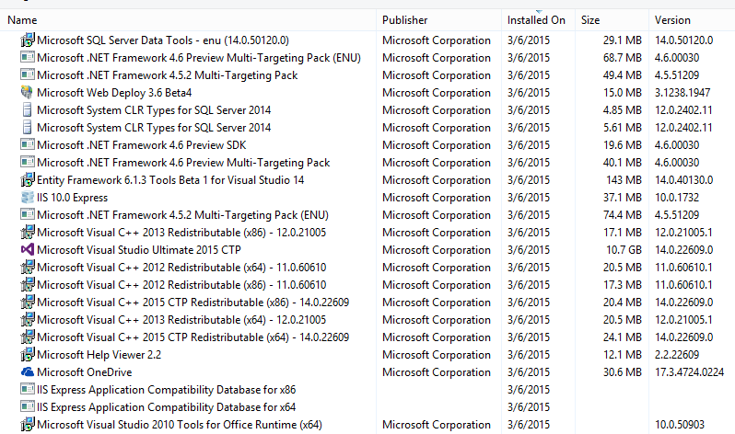Viewport: 735px width, 434px height.
Task: Click version 10.0.50903 cell
Action: coord(679,425)
